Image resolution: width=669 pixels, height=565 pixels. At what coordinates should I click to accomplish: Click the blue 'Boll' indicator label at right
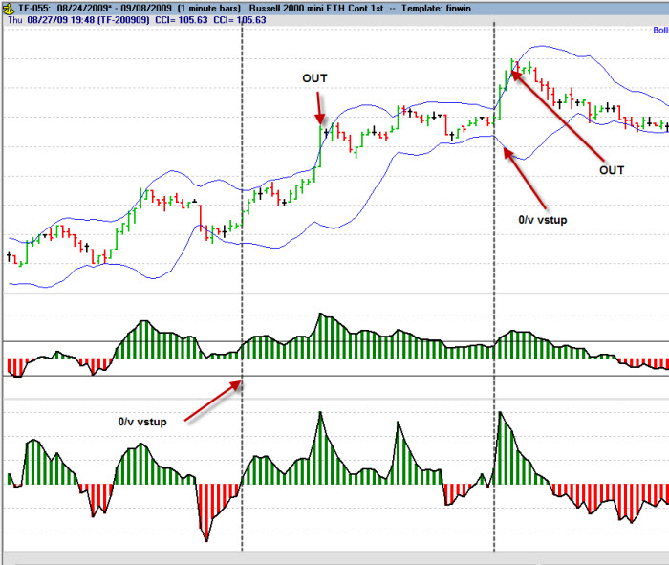[x=661, y=30]
